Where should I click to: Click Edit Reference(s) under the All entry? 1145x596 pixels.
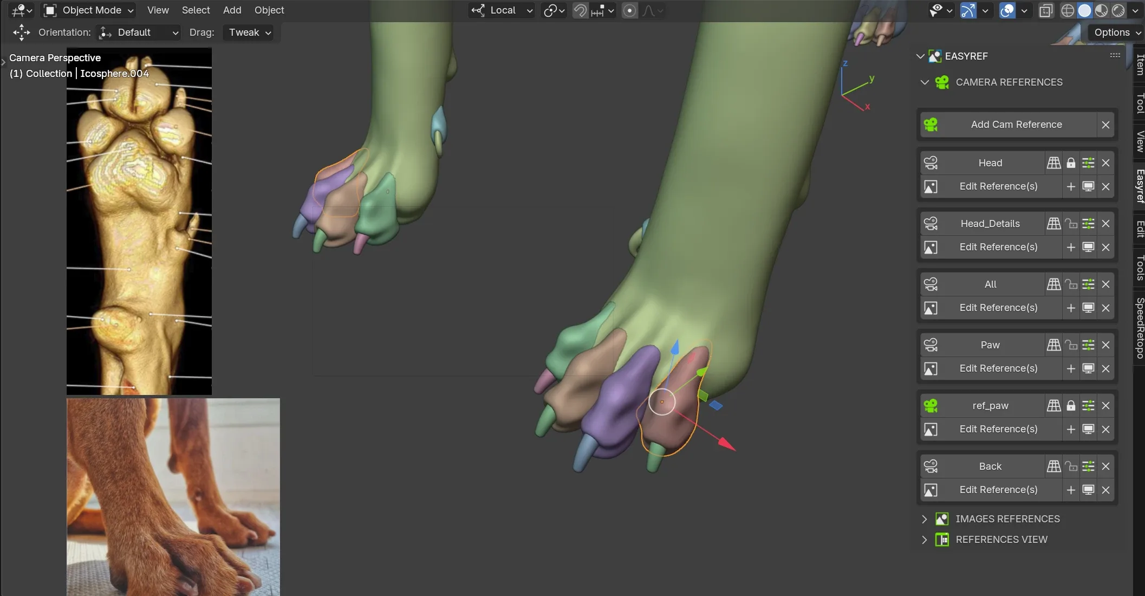tap(998, 308)
